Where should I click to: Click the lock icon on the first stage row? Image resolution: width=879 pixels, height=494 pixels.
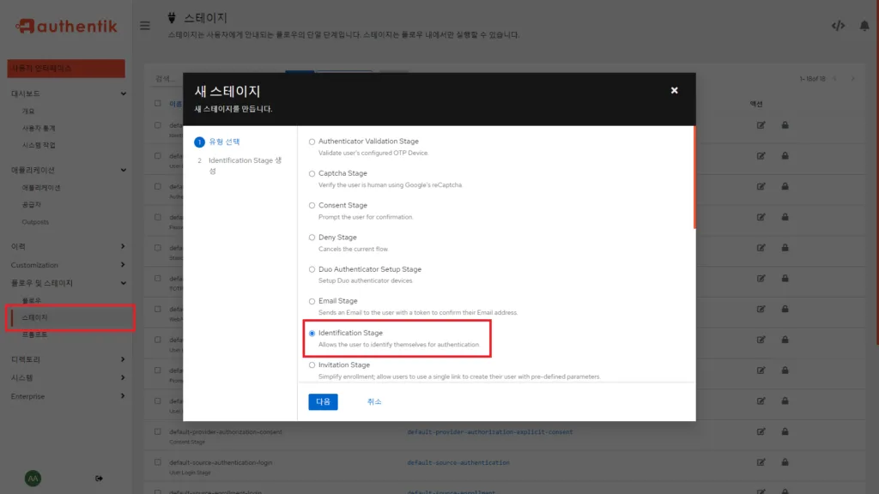784,124
